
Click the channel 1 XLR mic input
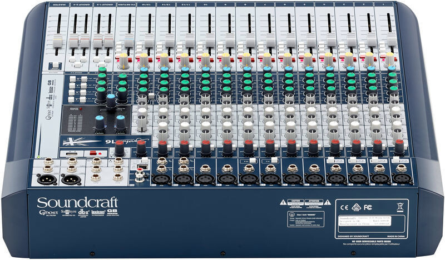click(x=401, y=179)
